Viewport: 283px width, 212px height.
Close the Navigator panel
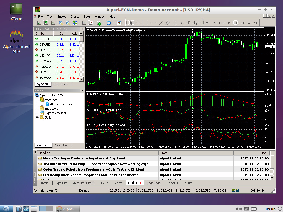click(83, 91)
